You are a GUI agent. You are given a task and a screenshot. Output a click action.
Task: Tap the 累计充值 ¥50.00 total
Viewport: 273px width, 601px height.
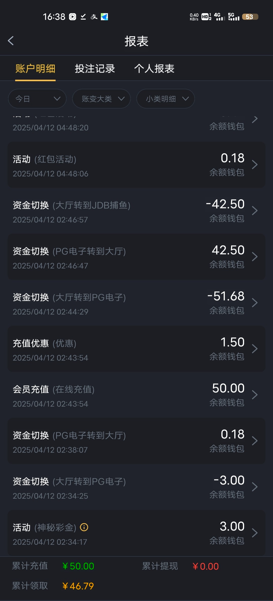pos(78,566)
